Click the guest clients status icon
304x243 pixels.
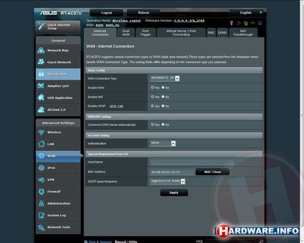[239, 23]
